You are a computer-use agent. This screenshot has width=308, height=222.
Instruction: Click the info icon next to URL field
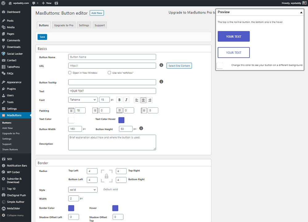(x=161, y=65)
